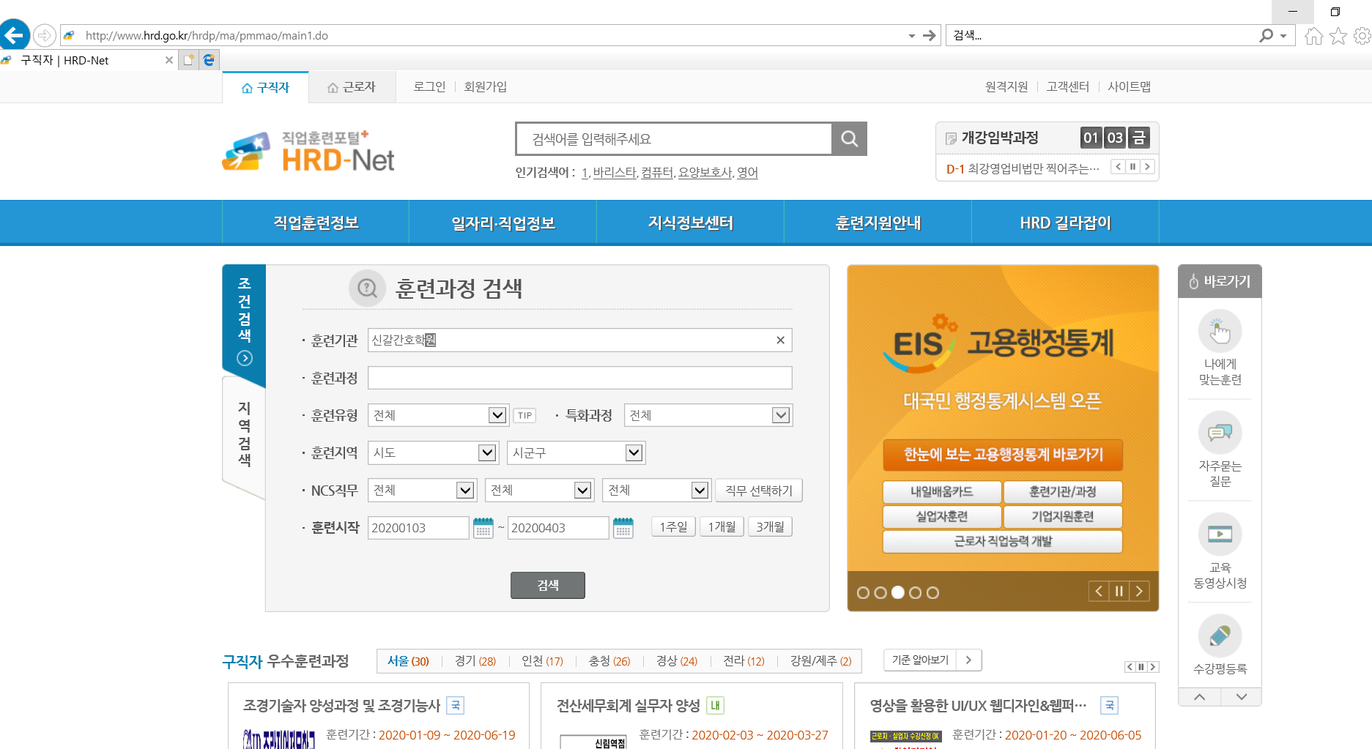Click the '수강평등록' pencil icon
The image size is (1372, 749).
tap(1220, 636)
